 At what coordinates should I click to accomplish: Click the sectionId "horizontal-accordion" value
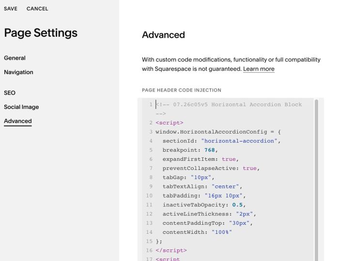tap(239, 141)
